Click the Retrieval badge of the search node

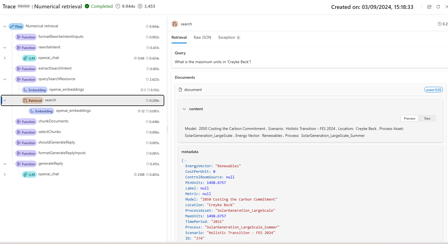click(33, 100)
